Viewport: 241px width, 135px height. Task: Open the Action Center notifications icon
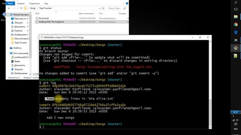[236, 124]
